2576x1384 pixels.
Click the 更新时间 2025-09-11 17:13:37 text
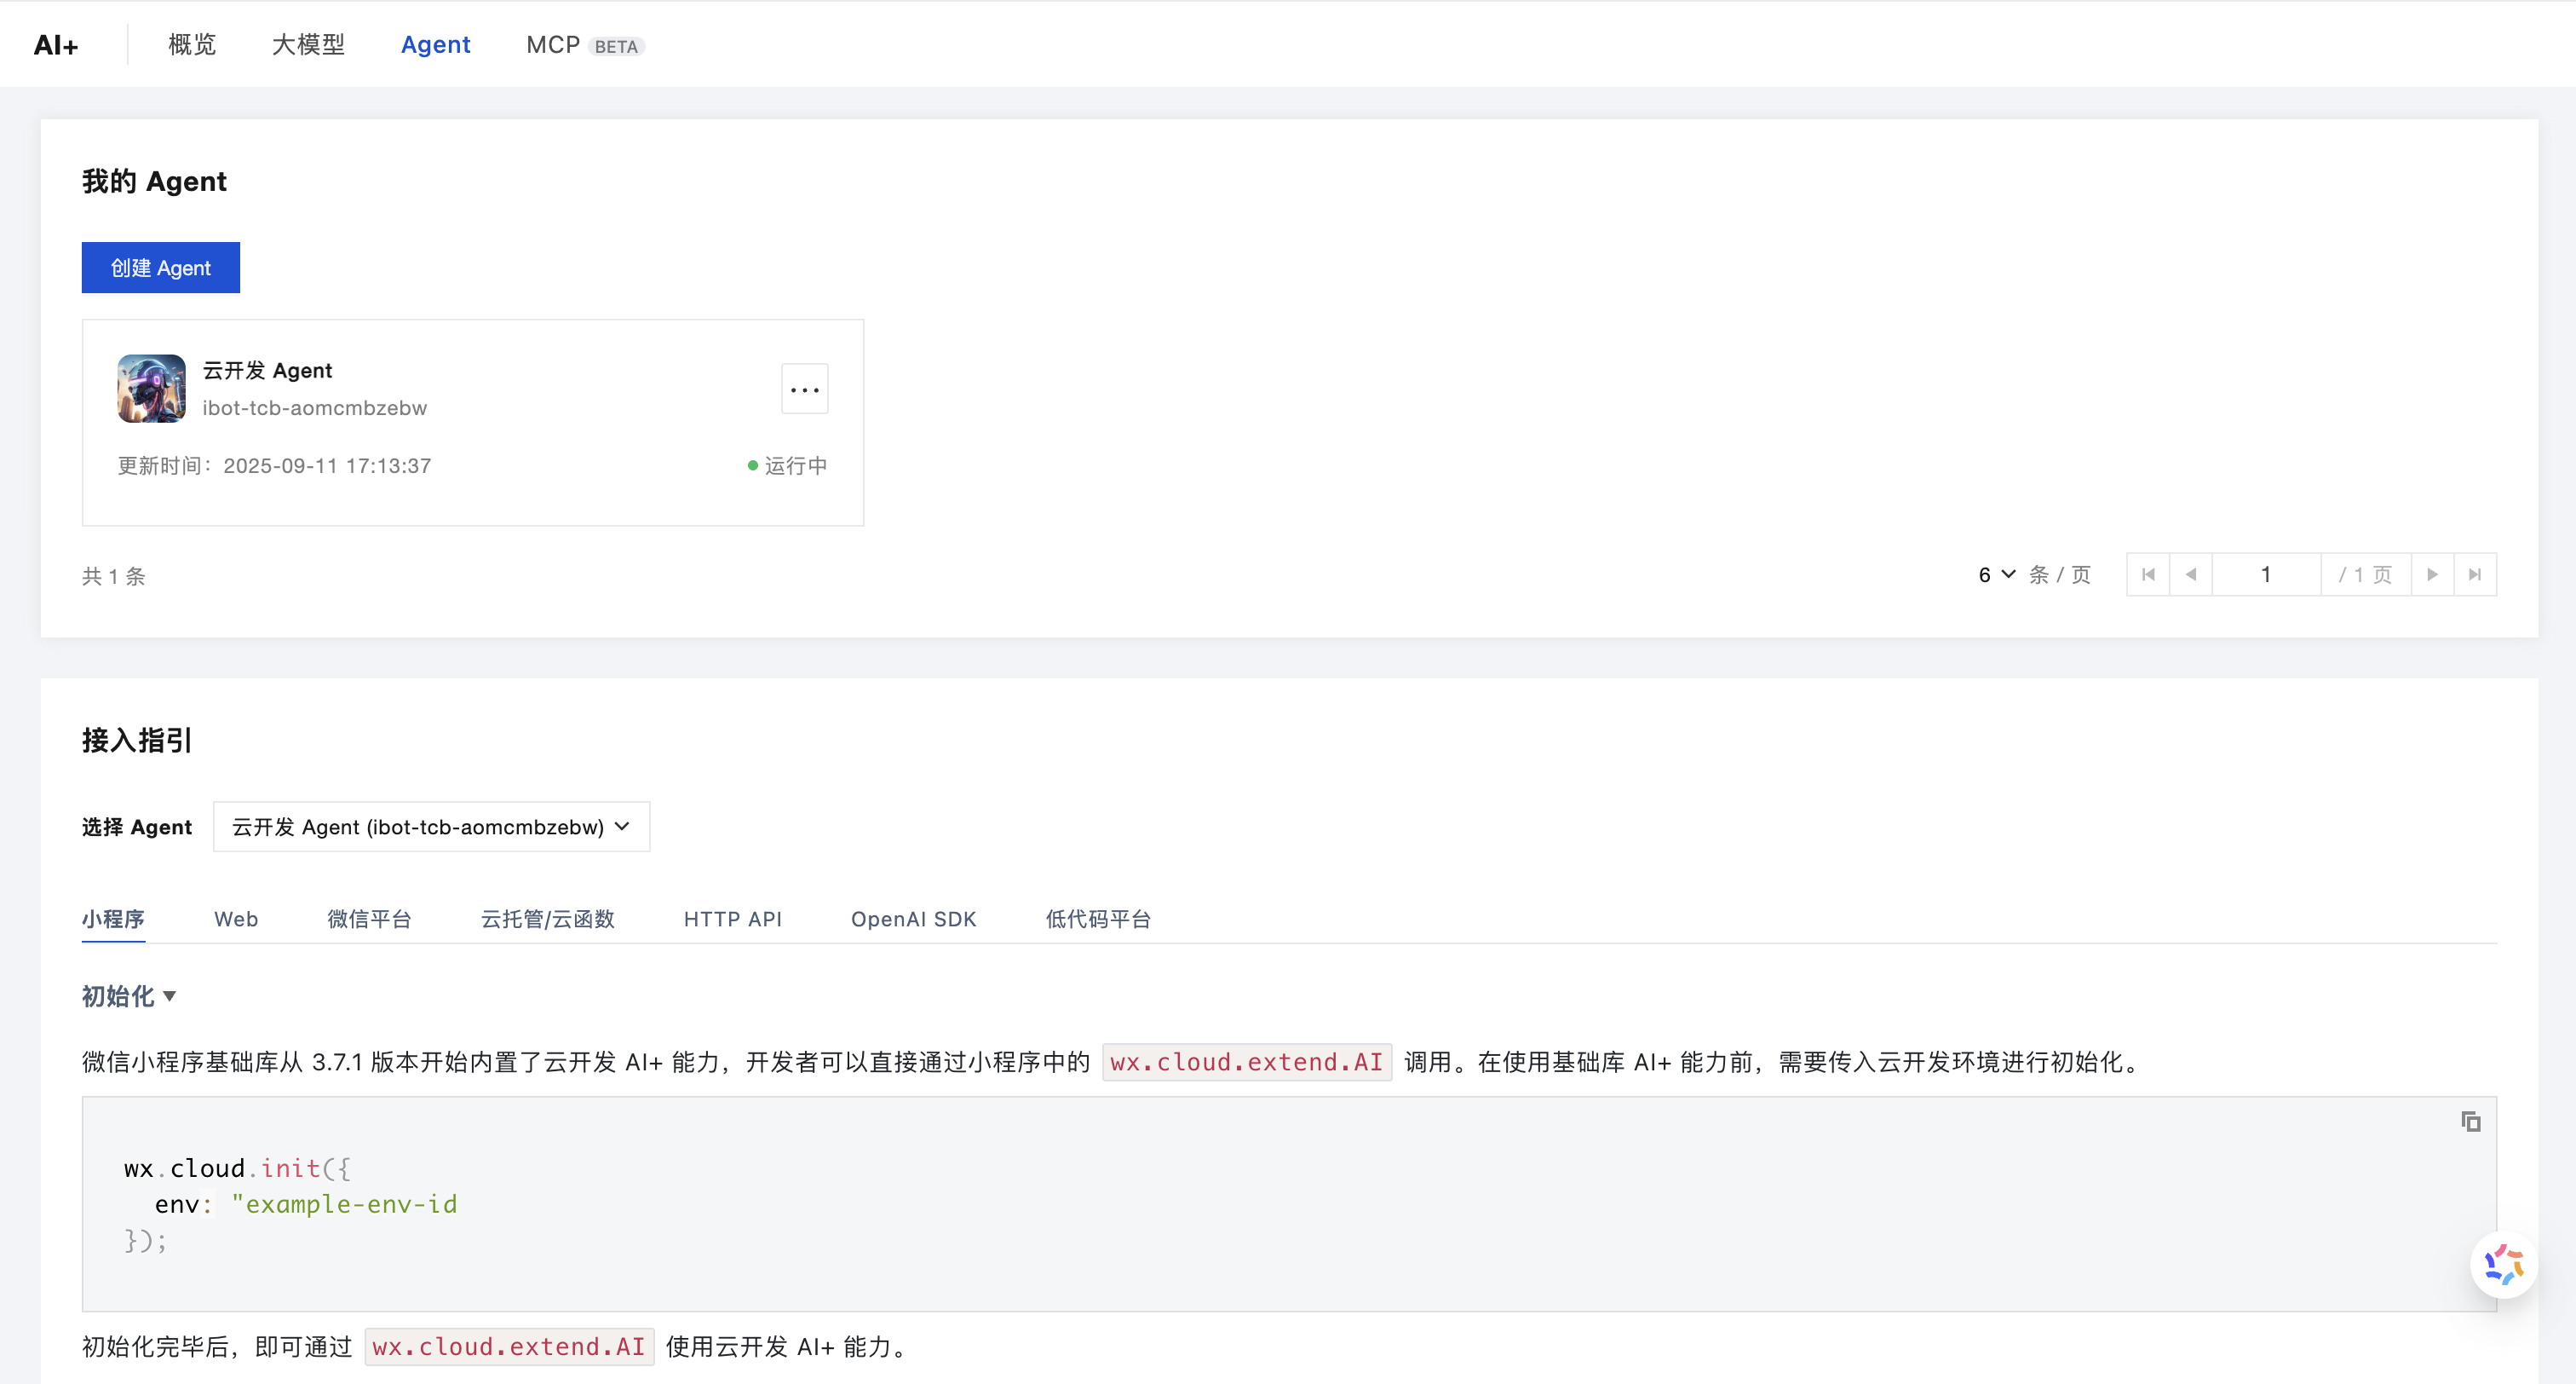275,465
